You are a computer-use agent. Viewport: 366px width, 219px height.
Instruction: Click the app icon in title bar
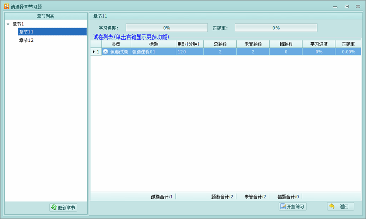(6, 6)
